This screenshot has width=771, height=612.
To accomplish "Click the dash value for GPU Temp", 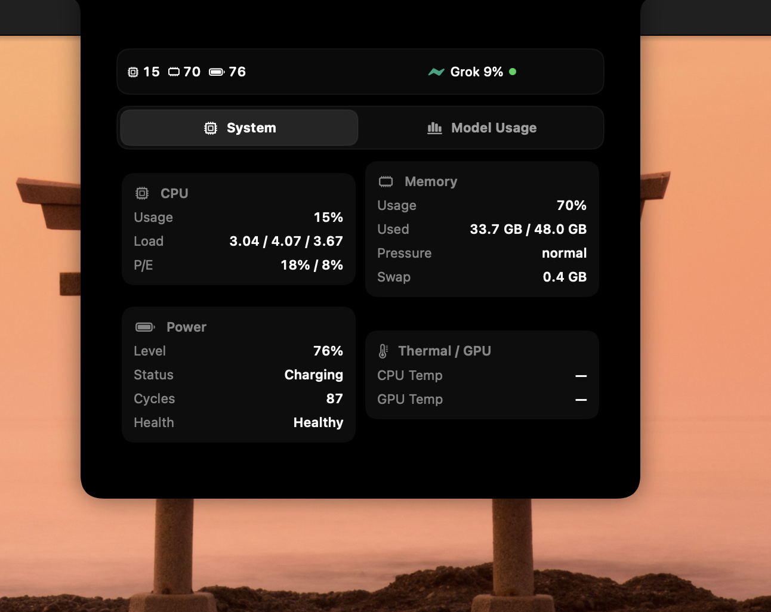I will (581, 400).
